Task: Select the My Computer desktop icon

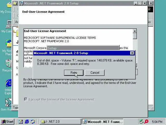Action: 7,27
